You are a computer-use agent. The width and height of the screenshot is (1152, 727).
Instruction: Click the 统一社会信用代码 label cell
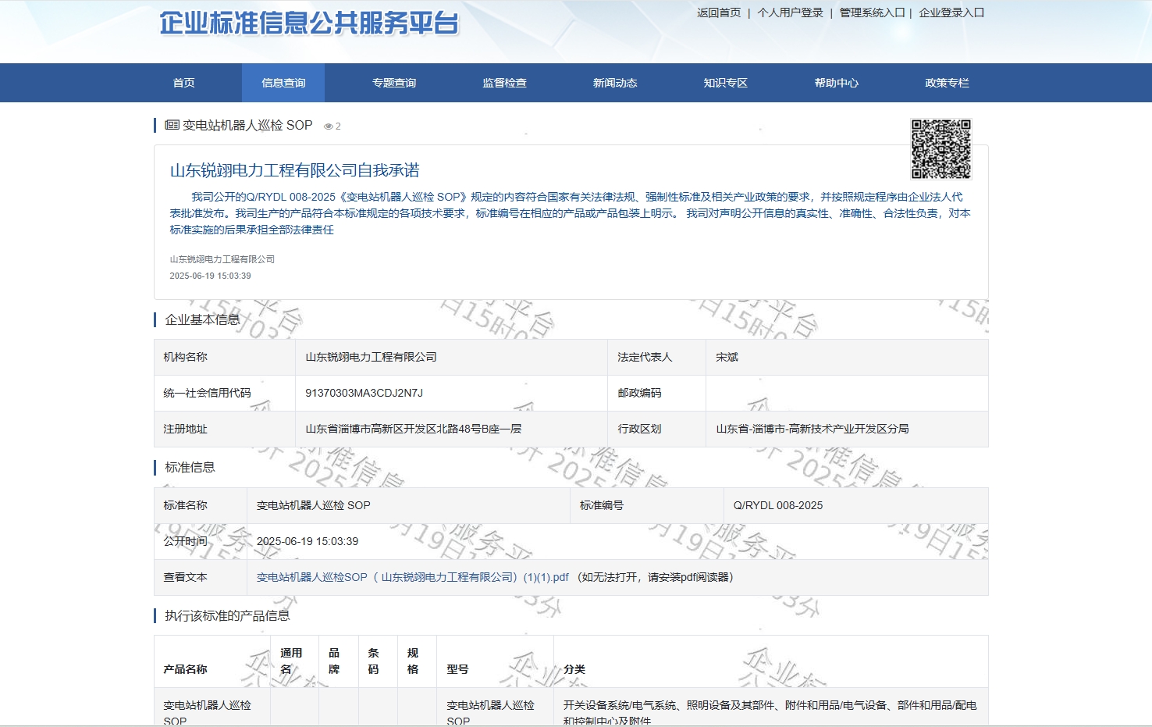[225, 393]
